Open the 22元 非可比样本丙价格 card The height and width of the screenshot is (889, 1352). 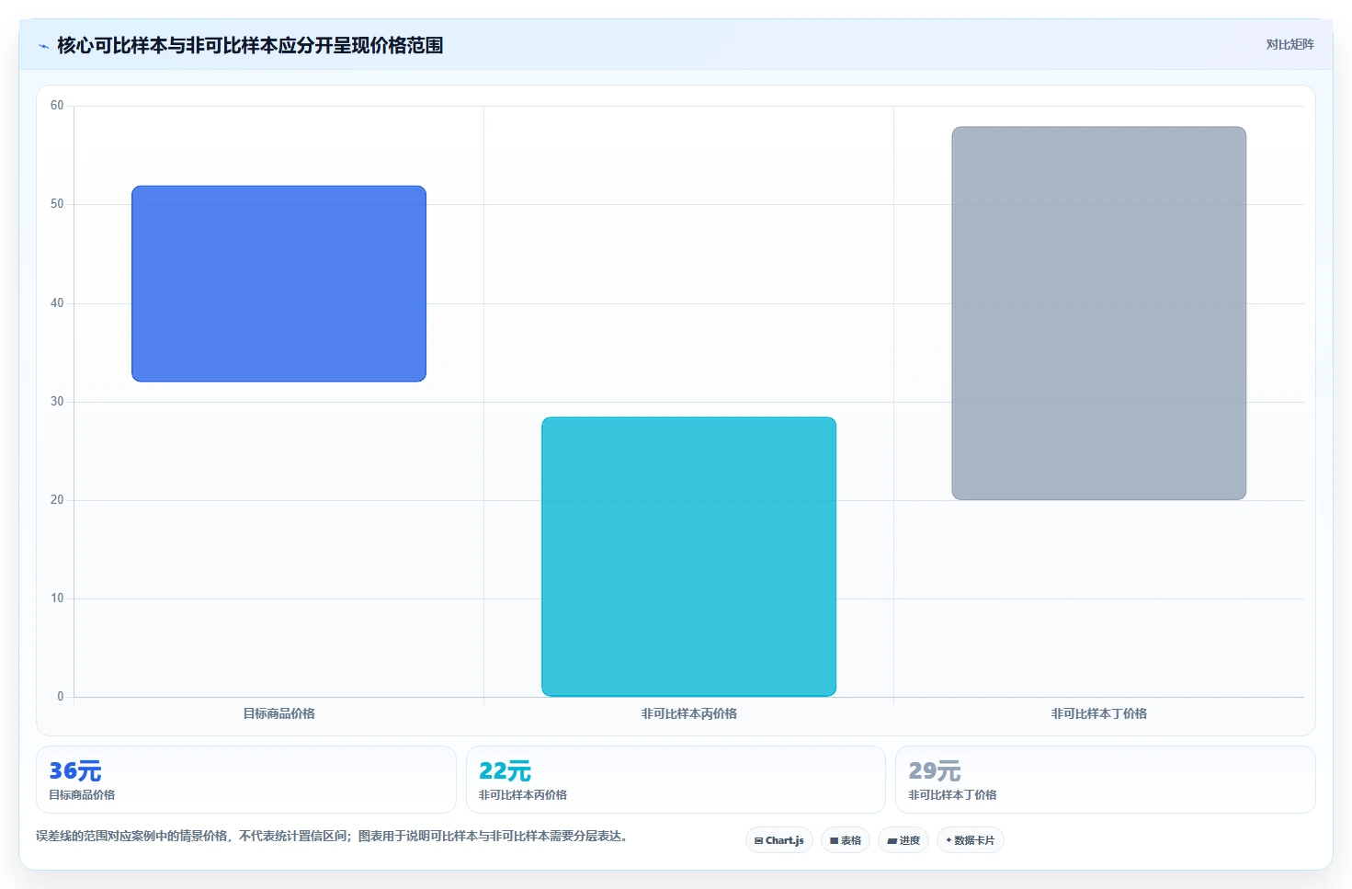click(x=676, y=780)
